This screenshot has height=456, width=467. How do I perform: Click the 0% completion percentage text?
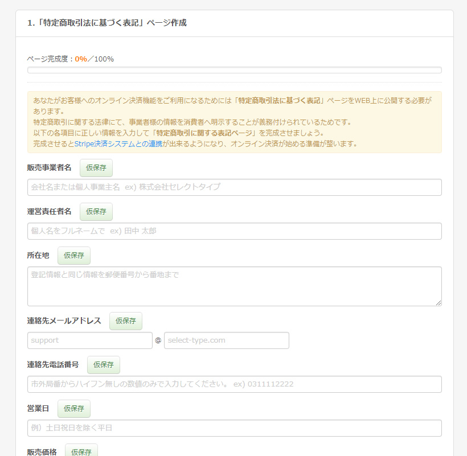pos(81,59)
